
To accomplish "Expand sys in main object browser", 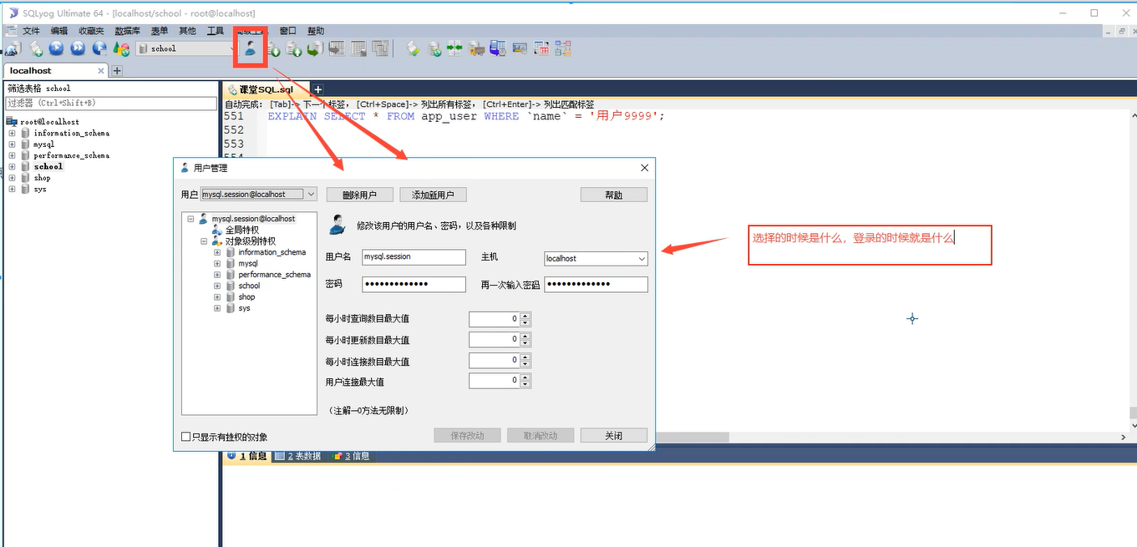I will pyautogui.click(x=12, y=189).
